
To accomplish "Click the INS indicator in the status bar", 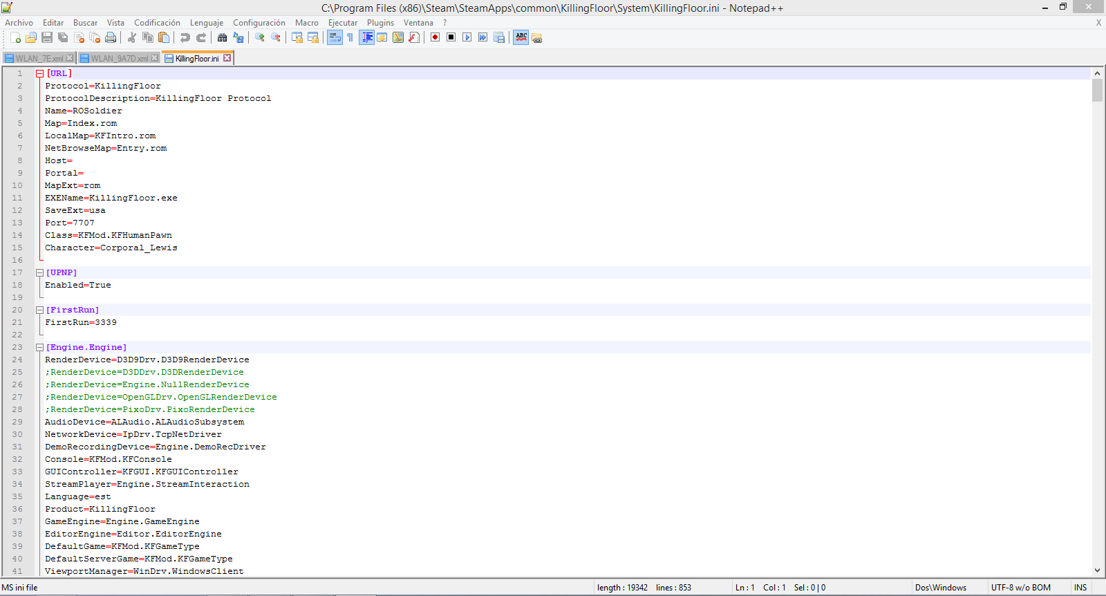I will click(x=1080, y=588).
